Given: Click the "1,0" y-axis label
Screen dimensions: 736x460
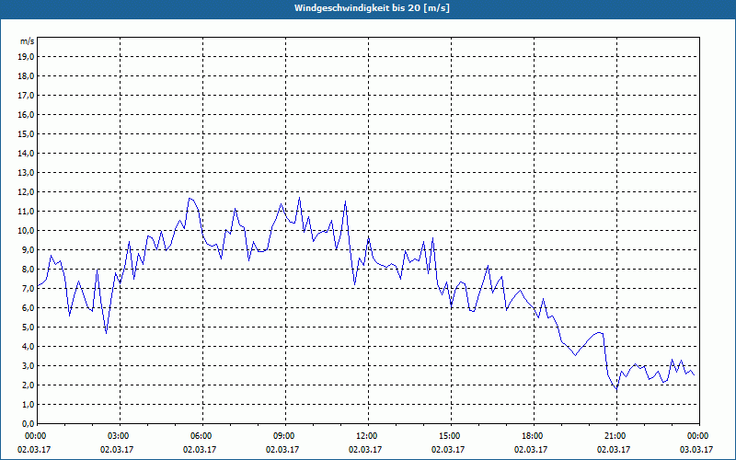Looking at the screenshot, I should [x=28, y=404].
